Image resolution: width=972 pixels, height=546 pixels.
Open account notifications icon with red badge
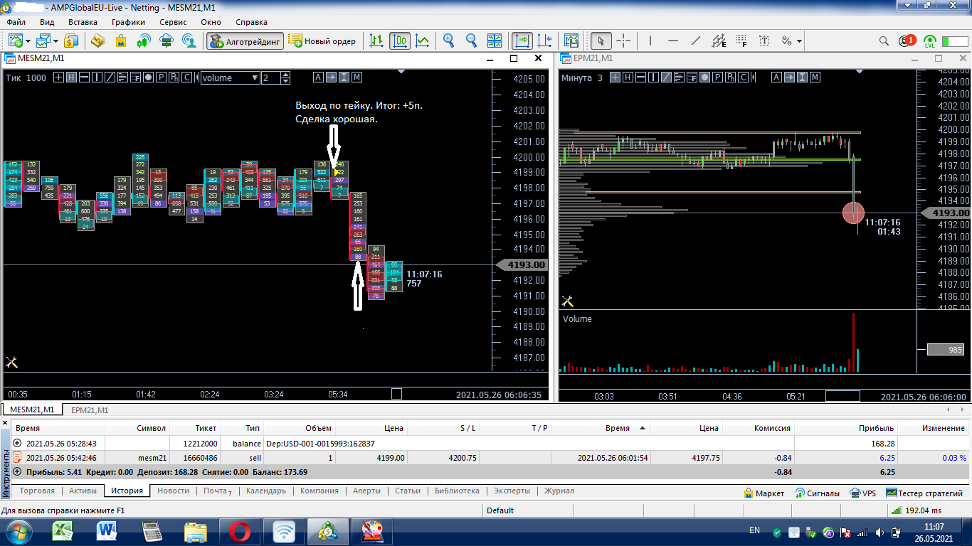(x=907, y=41)
